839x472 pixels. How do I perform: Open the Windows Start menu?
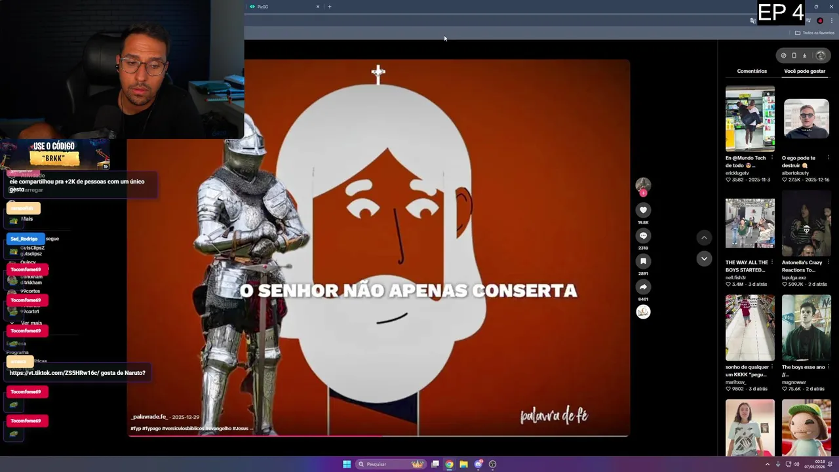point(347,464)
